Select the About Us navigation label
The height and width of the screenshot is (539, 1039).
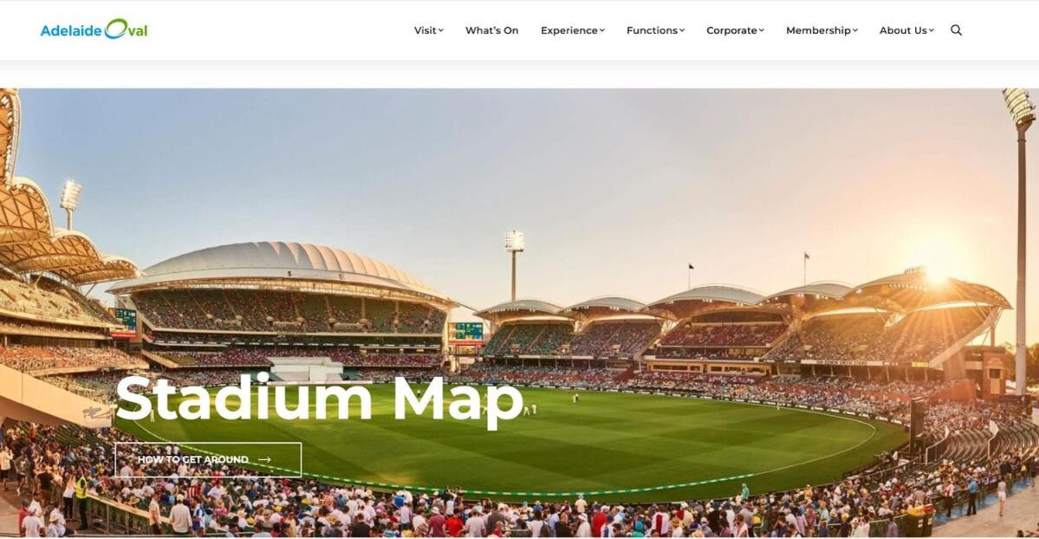coord(903,30)
